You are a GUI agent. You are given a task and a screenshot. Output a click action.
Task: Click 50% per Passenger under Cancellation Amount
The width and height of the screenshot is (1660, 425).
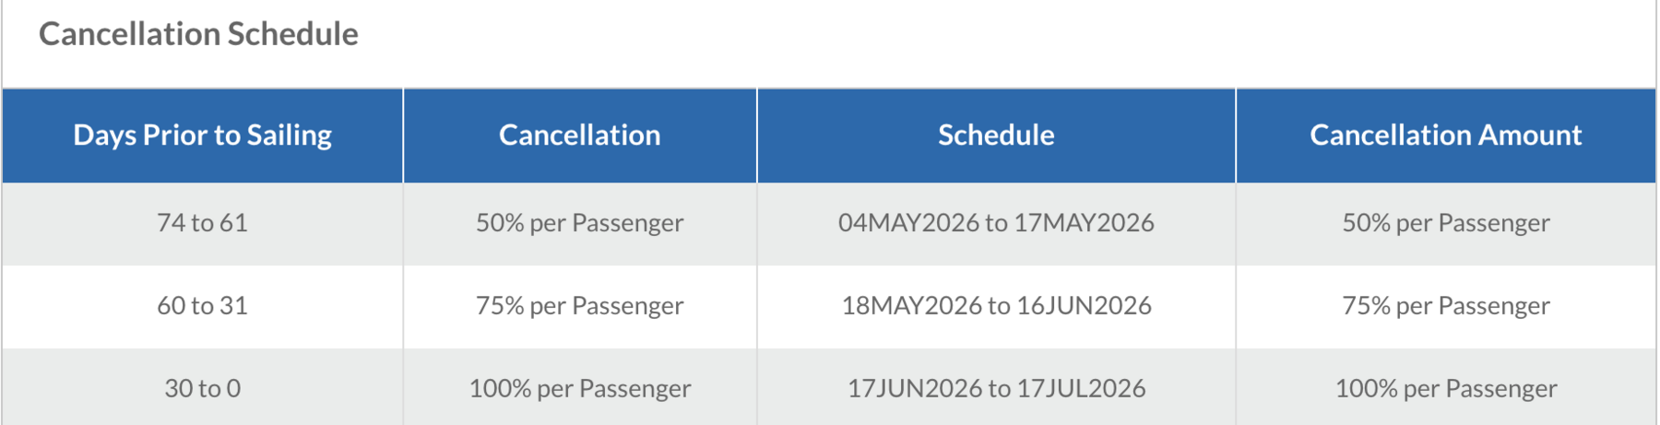point(1445,223)
